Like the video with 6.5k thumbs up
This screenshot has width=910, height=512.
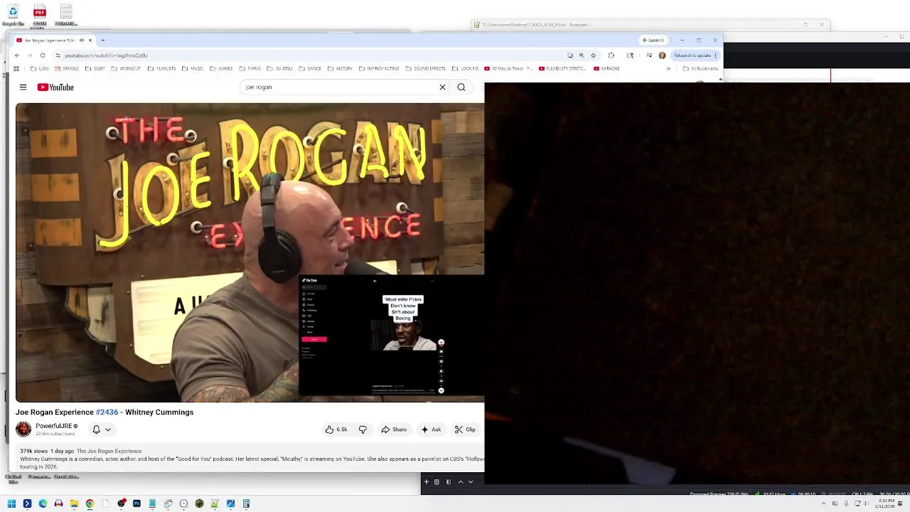336,430
